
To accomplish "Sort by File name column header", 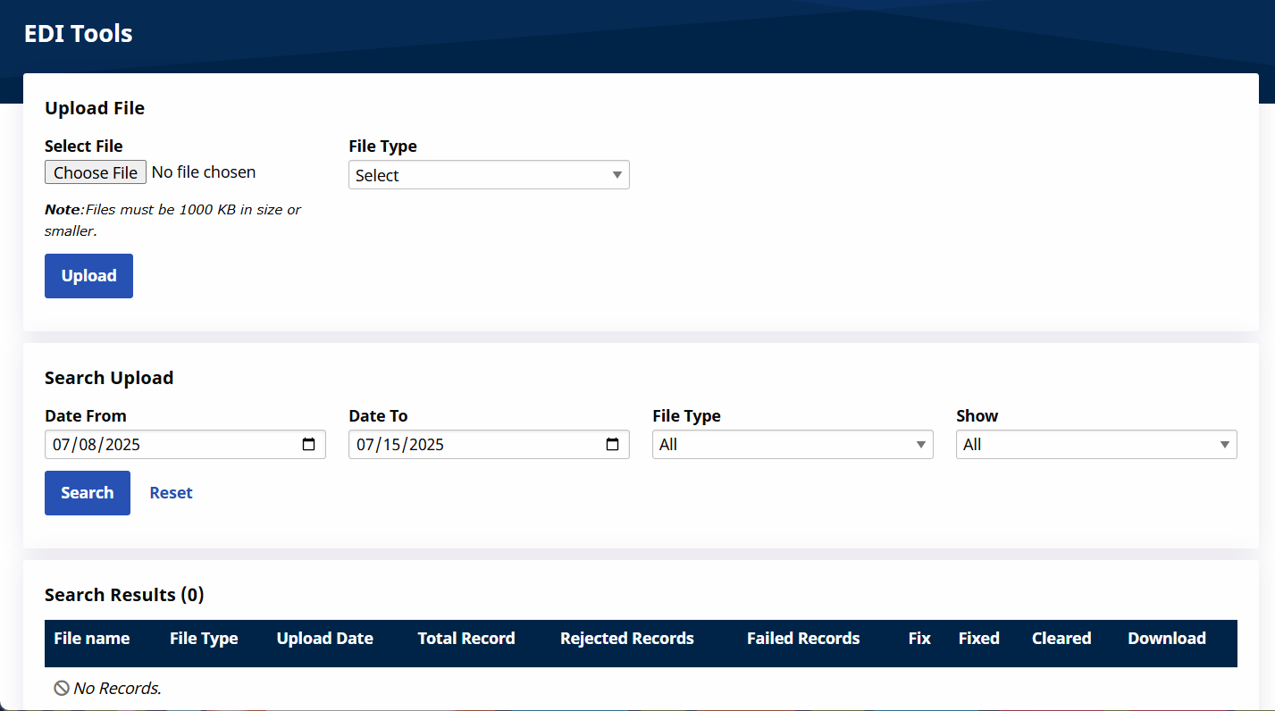I will (91, 639).
